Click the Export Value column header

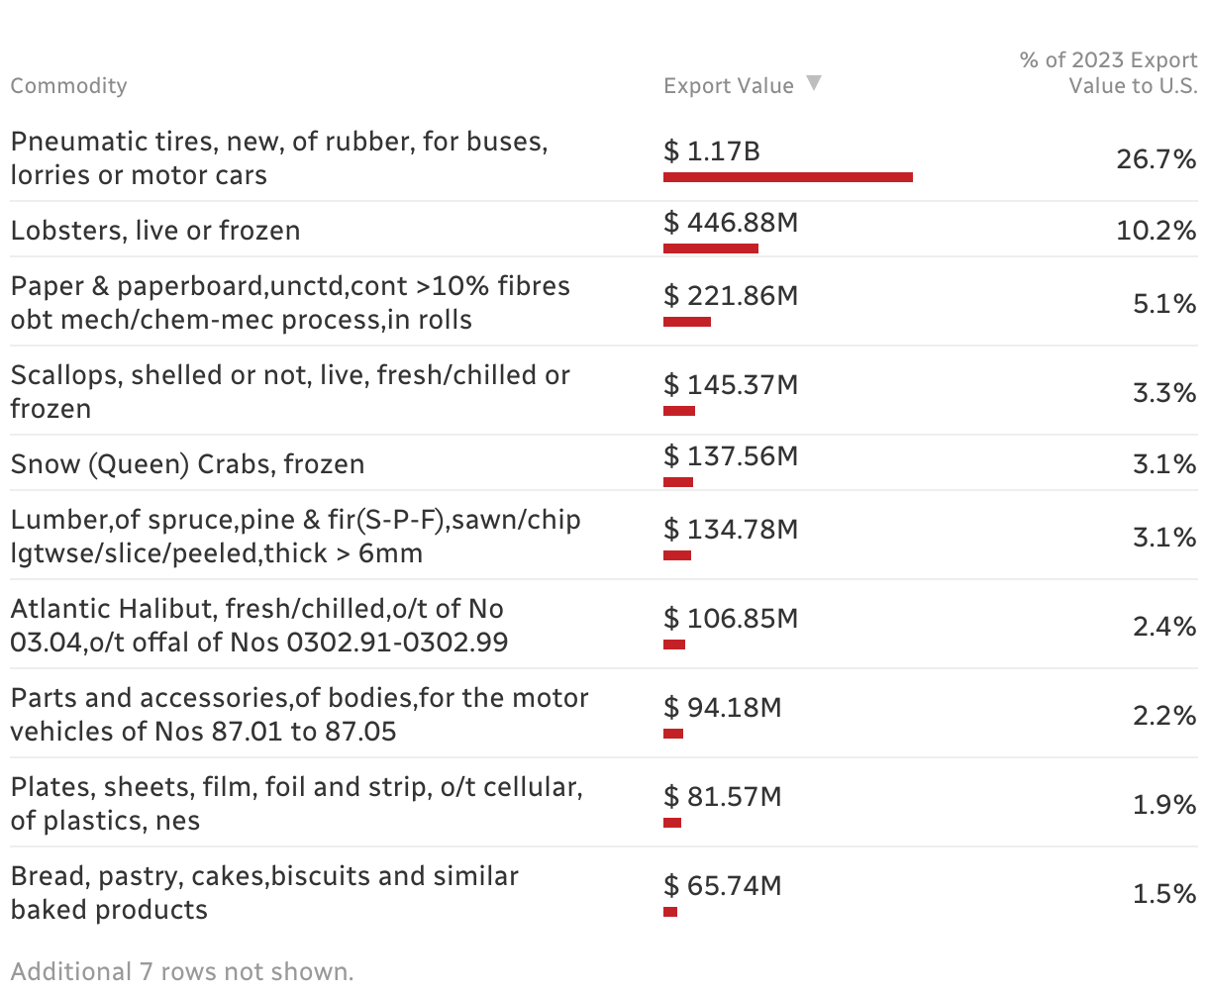click(x=729, y=86)
